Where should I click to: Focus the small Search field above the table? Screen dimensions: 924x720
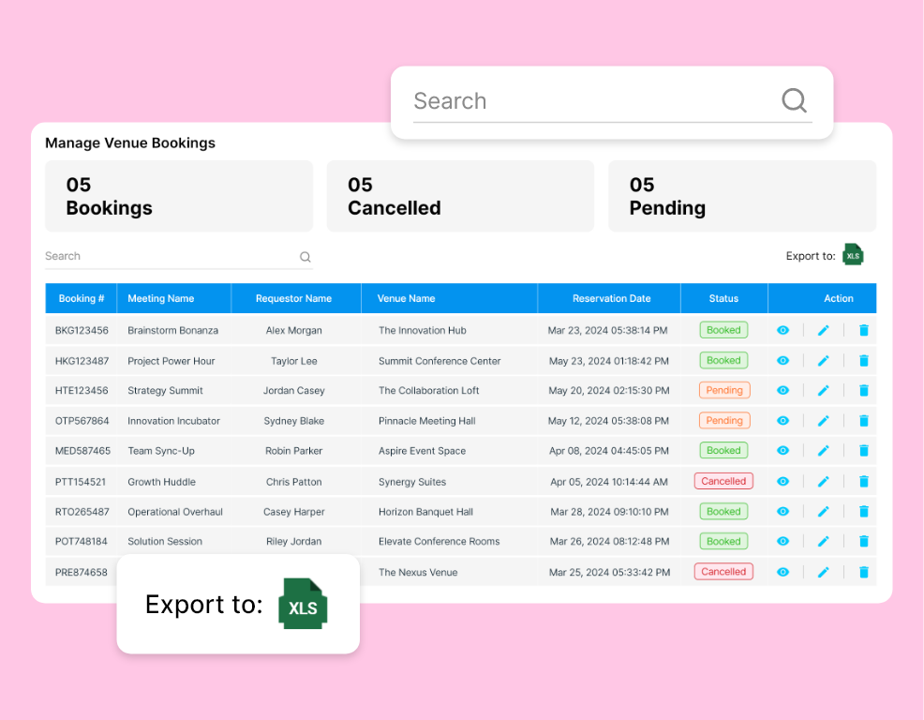(x=169, y=257)
